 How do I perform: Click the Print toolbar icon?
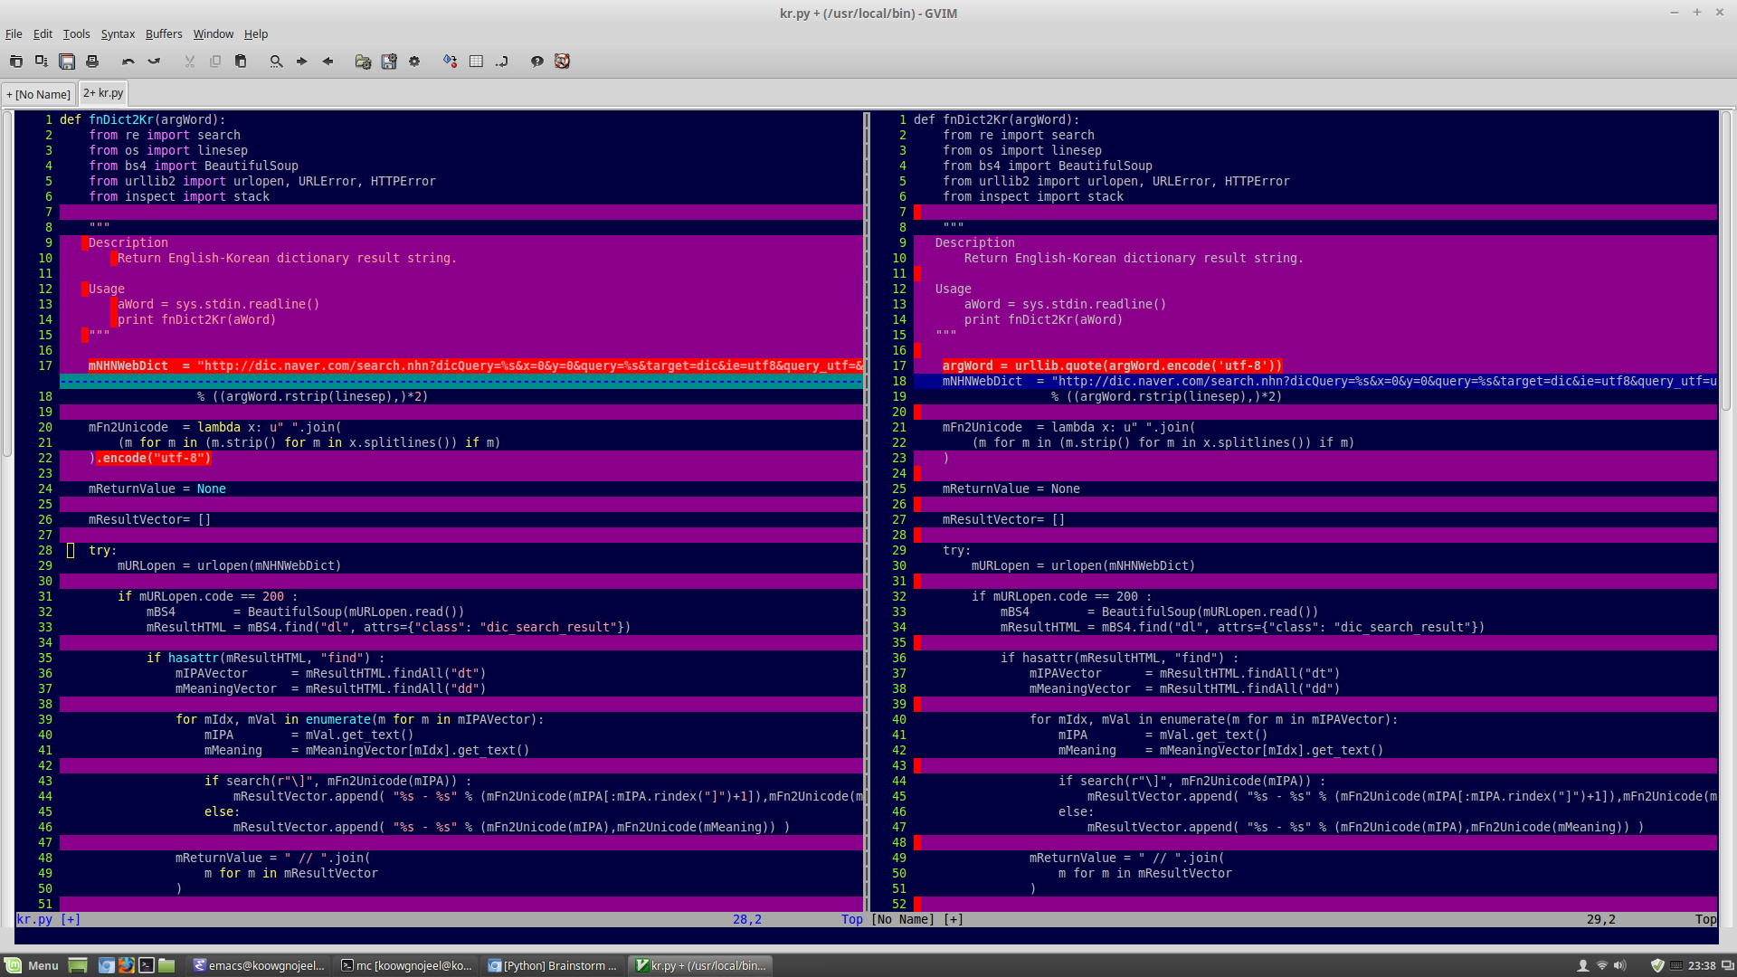point(92,62)
